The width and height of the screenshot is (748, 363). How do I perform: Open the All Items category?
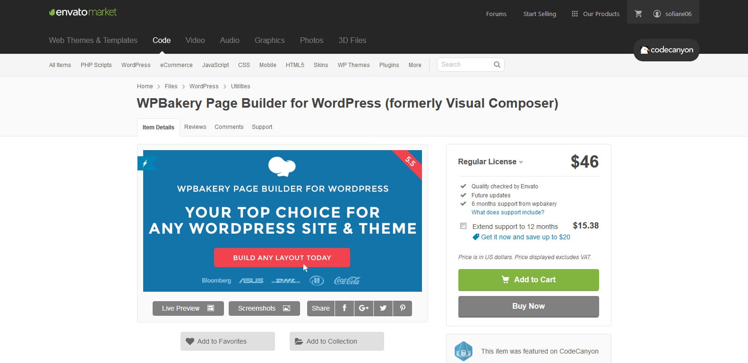[x=60, y=65]
